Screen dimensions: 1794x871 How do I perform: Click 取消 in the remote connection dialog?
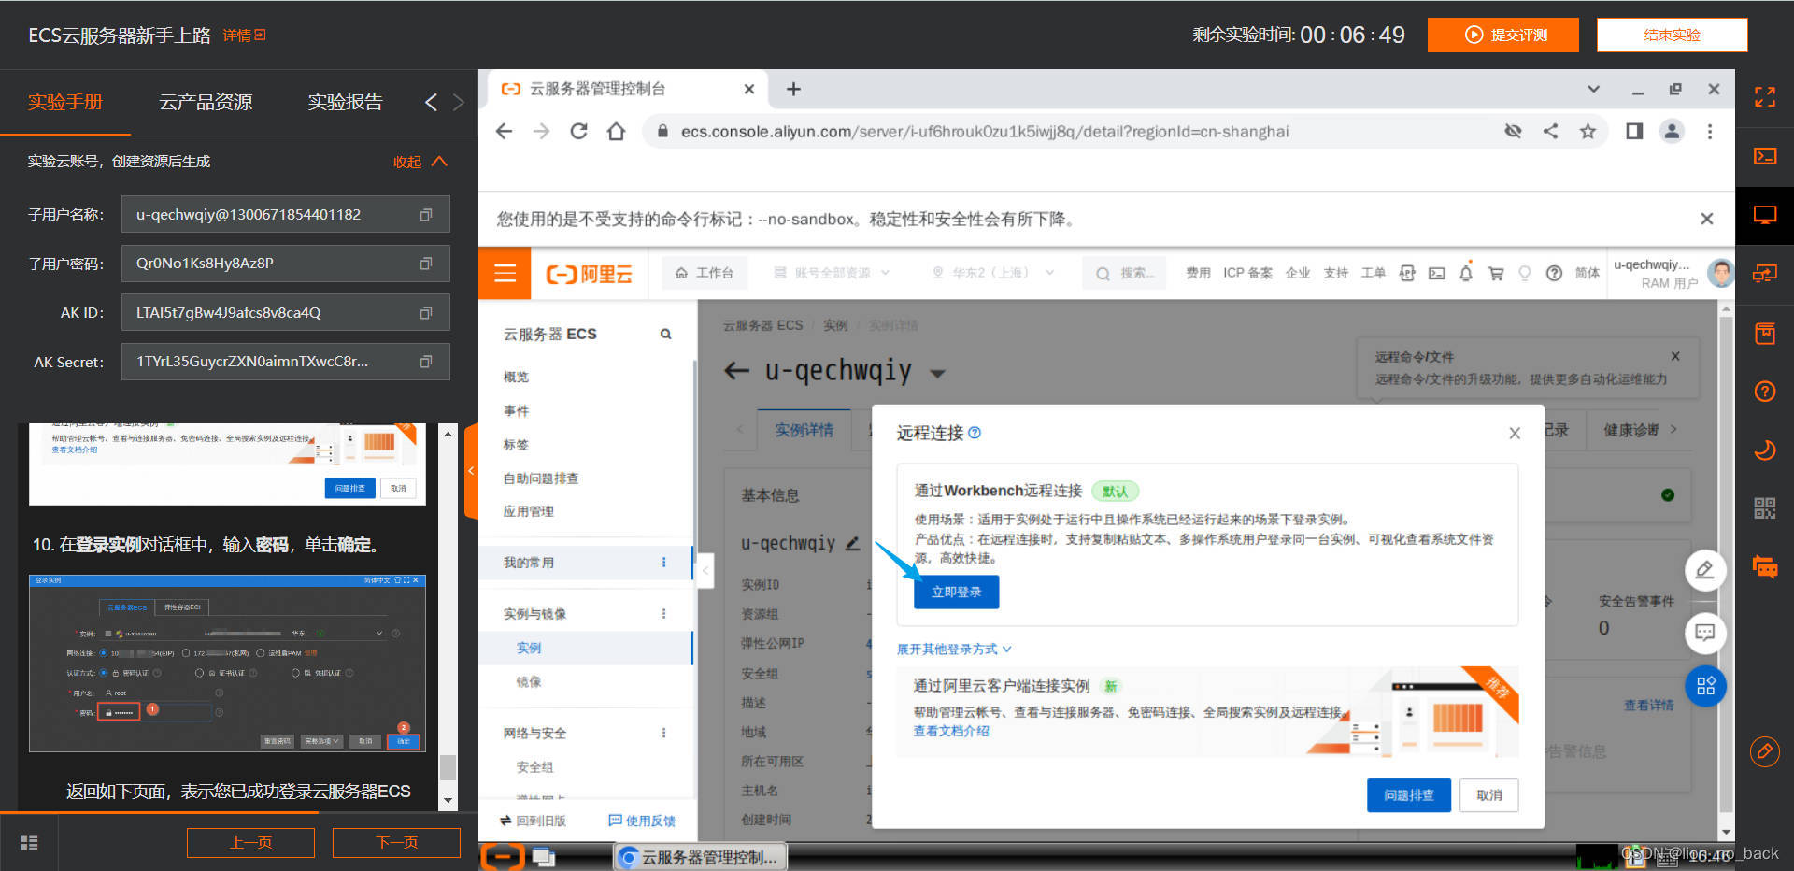point(1488,794)
